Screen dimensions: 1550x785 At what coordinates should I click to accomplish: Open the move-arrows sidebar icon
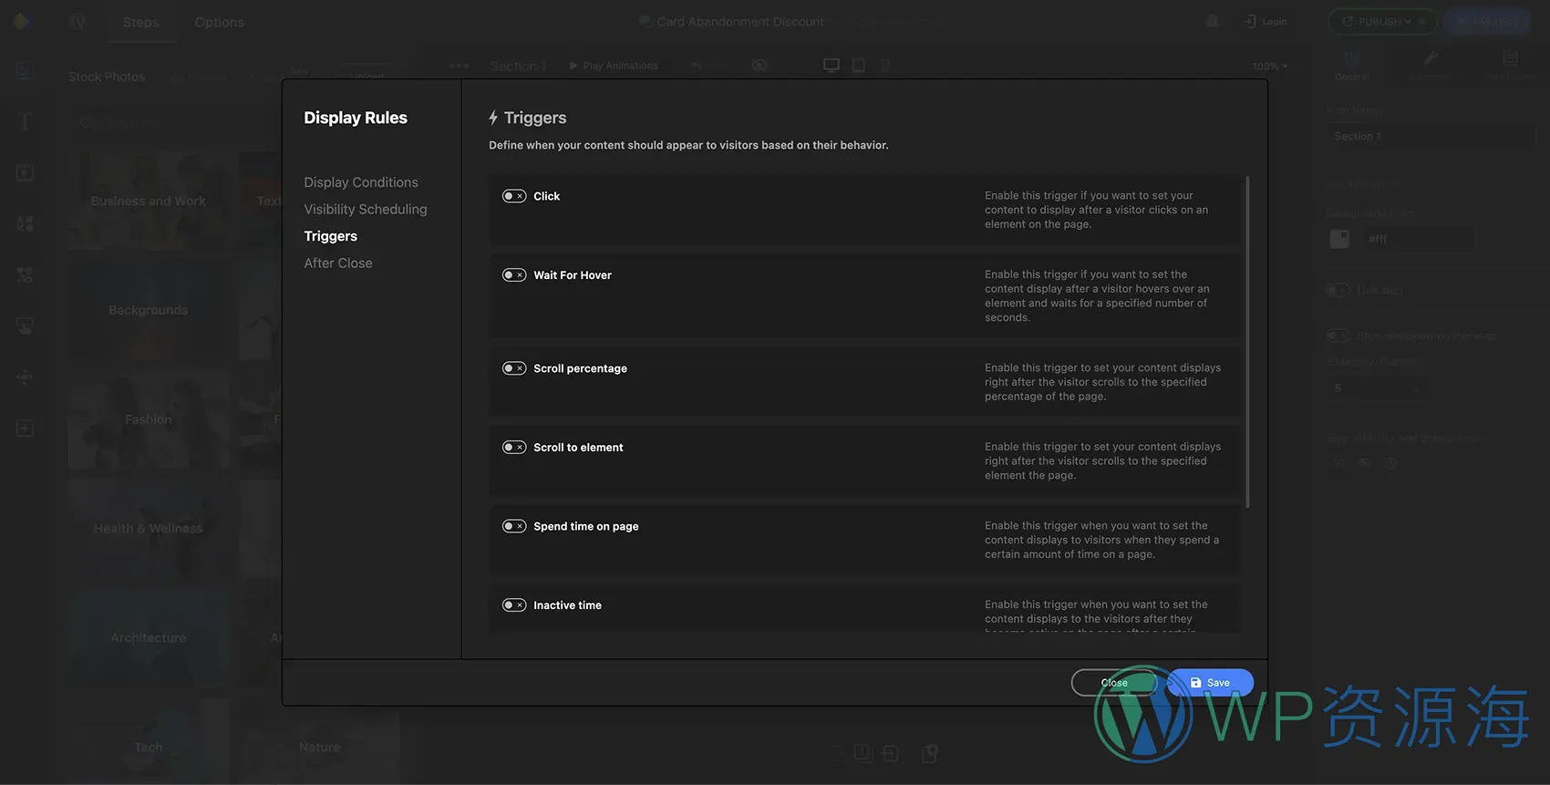[x=26, y=377]
